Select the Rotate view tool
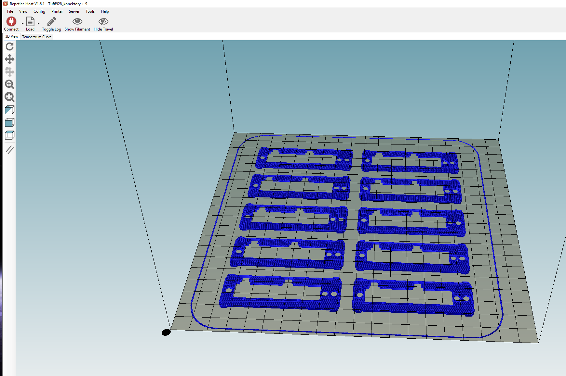 pos(10,46)
